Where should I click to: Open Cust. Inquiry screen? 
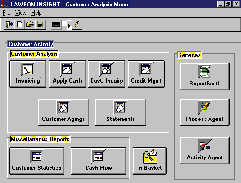pos(107,74)
